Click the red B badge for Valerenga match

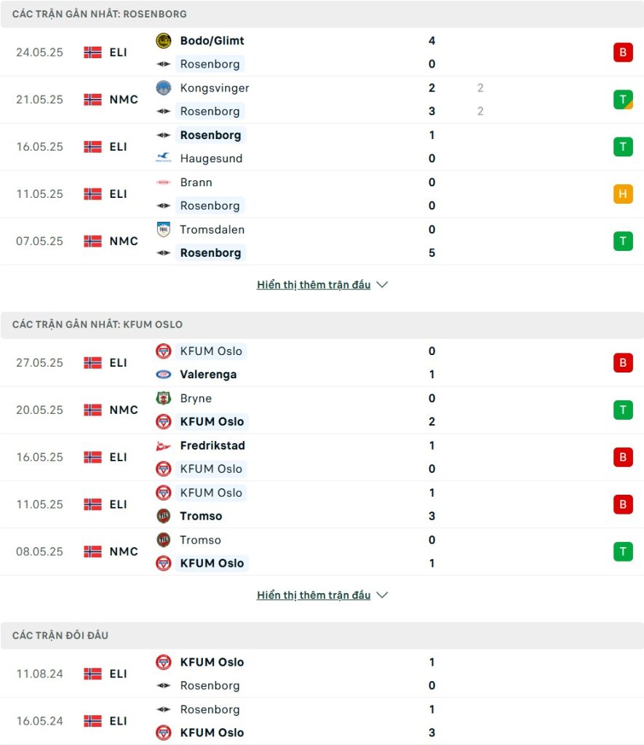pos(623,363)
